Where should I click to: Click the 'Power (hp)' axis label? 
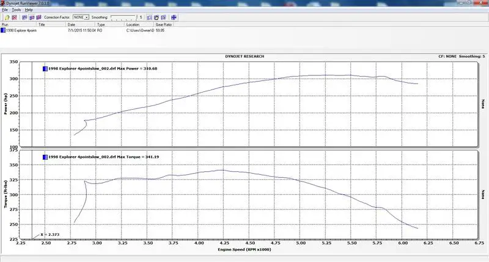coord(6,104)
